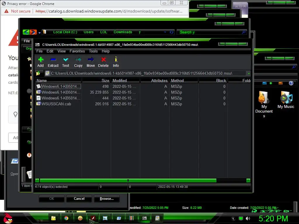Click the red Delete toolbar button

[103, 62]
